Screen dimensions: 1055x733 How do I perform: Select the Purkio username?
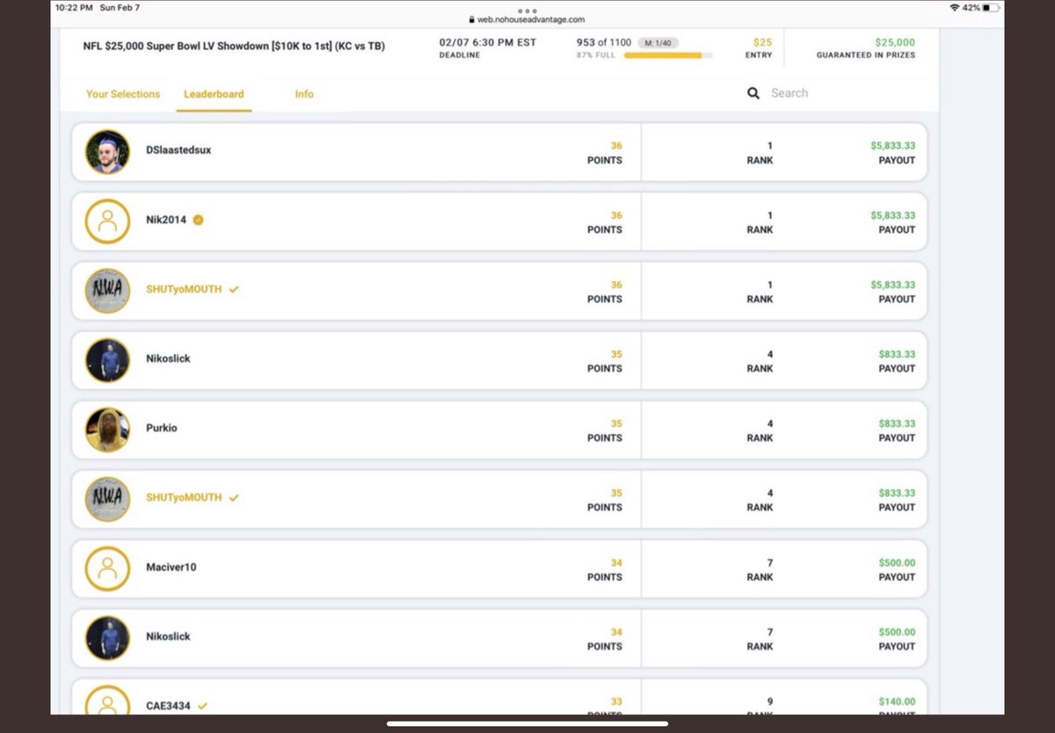click(162, 428)
